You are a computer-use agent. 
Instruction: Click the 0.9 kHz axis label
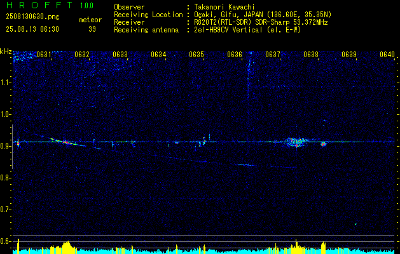tap(6, 146)
